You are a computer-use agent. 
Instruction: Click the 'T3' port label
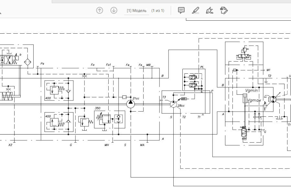coord(164,97)
